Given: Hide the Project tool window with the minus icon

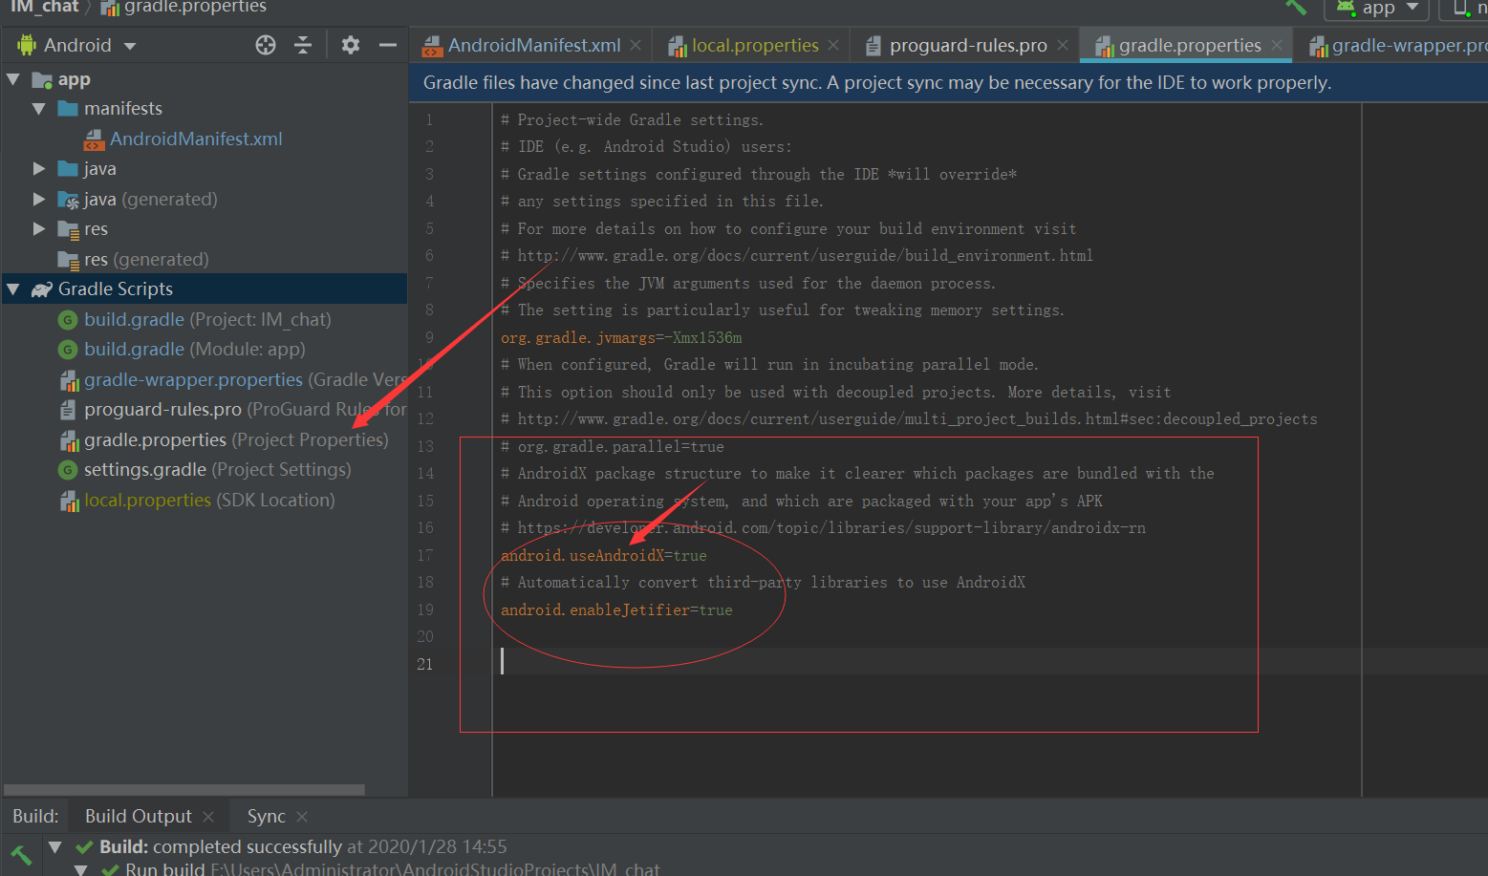Looking at the screenshot, I should (x=386, y=44).
